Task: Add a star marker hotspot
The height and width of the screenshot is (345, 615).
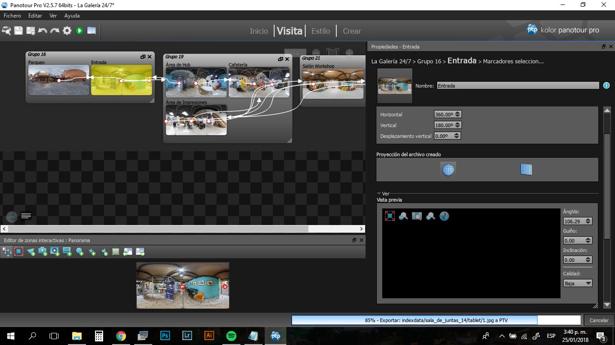Action: click(x=92, y=252)
